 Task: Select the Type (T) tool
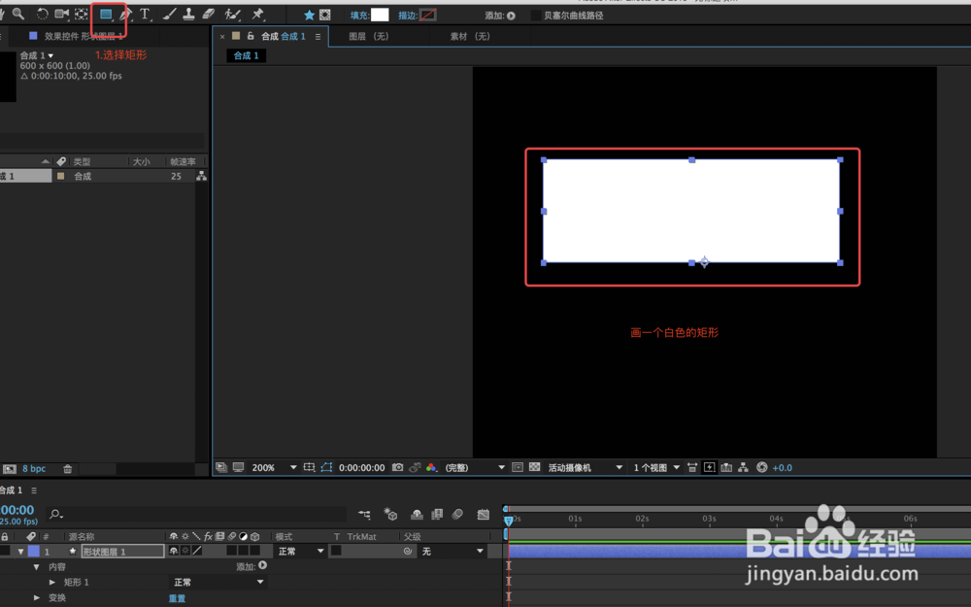(x=145, y=14)
